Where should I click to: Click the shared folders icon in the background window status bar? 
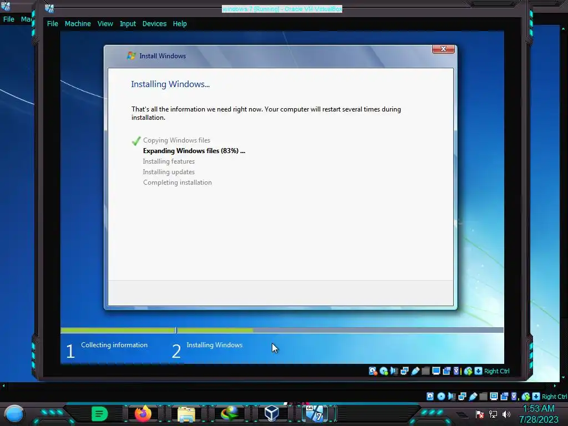(483, 396)
